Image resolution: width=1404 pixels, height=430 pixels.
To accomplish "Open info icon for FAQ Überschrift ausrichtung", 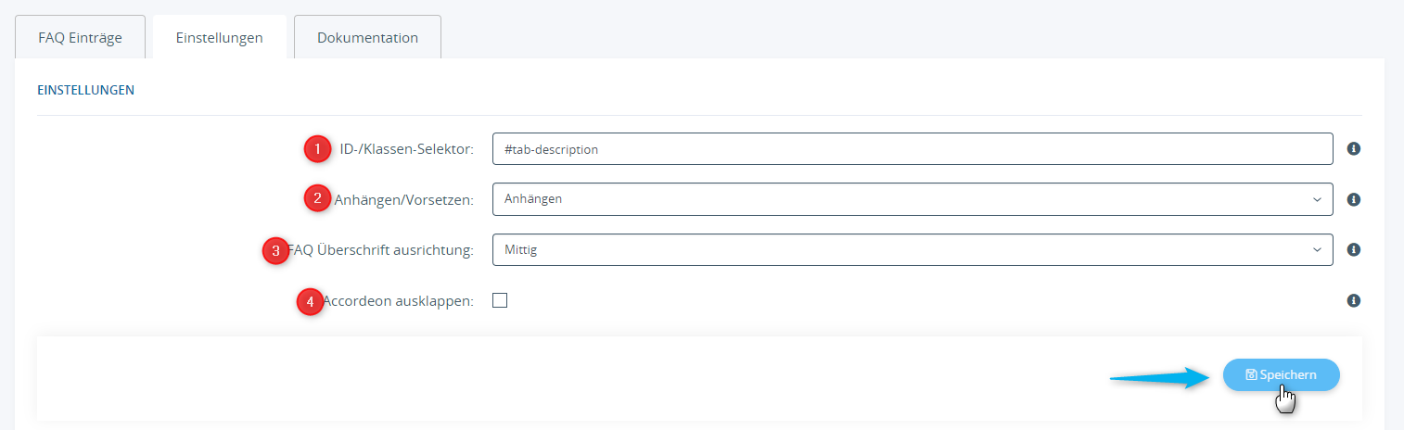I will coord(1353,249).
